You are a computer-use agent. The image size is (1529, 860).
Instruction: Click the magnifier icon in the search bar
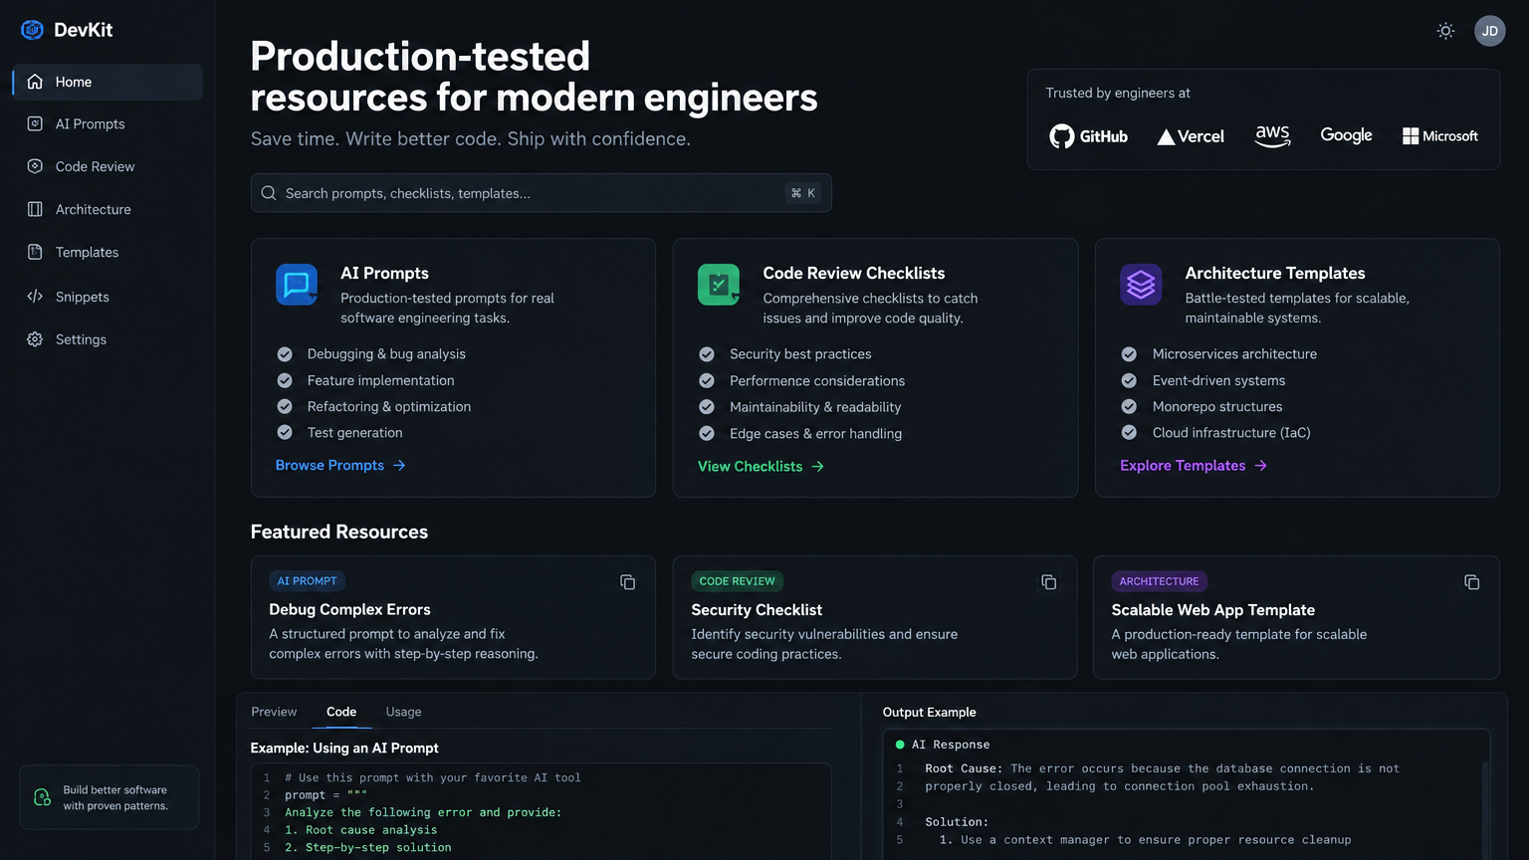coord(269,193)
